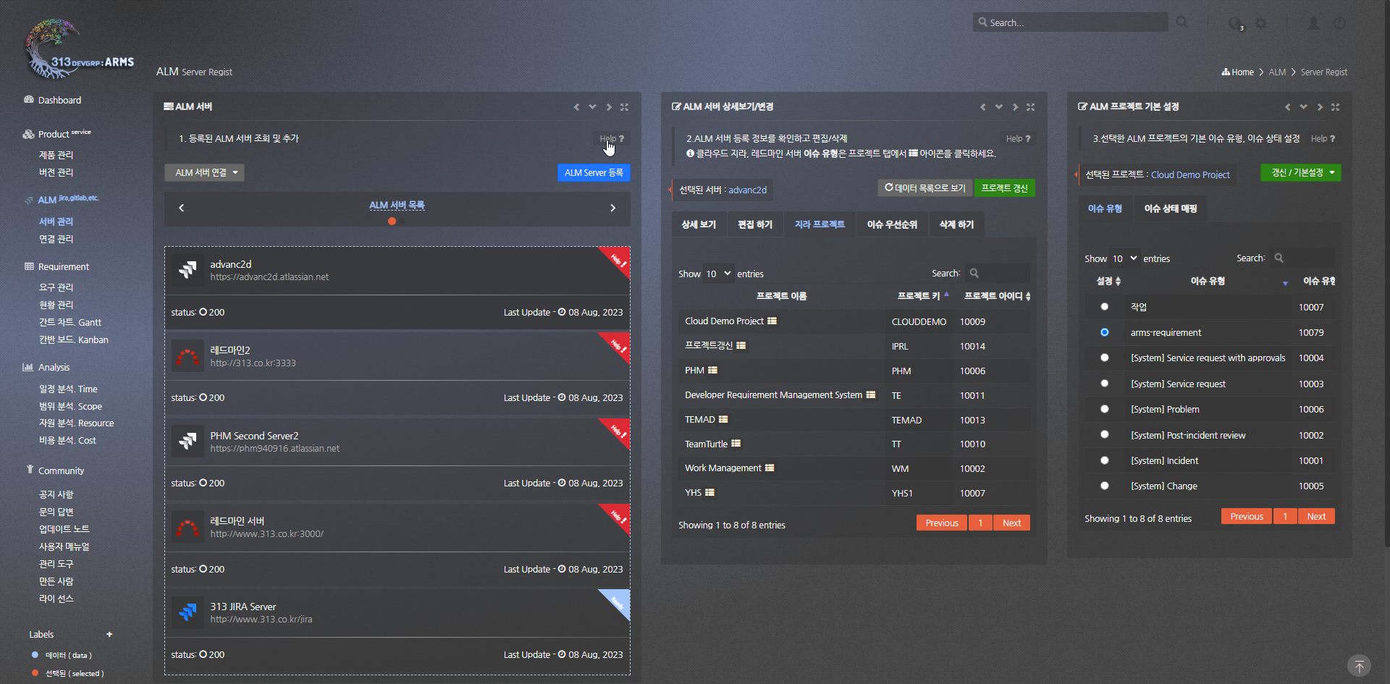Switch to the 이슈 상태 매핑 tab
Image resolution: width=1390 pixels, height=684 pixels.
point(1170,208)
